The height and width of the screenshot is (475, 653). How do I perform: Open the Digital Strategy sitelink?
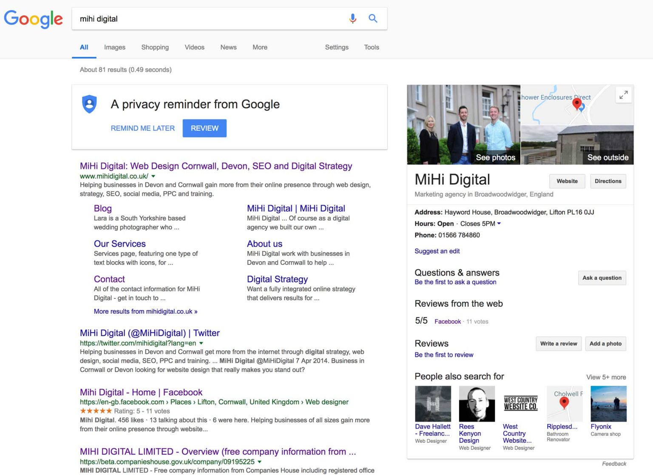pyautogui.click(x=277, y=279)
